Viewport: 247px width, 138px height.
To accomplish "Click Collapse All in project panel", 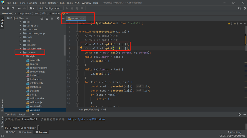I will tap(52, 18).
